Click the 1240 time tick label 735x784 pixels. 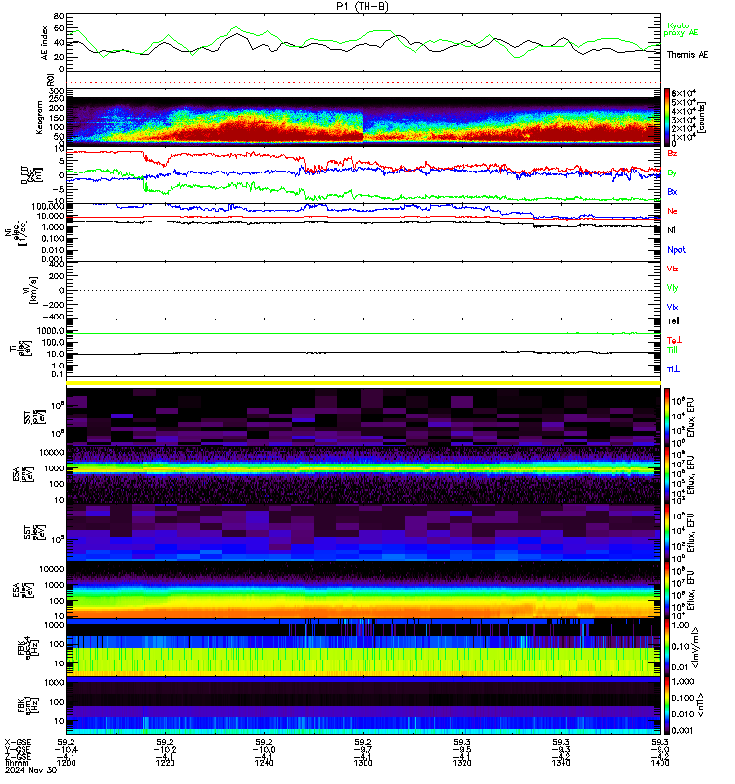pyautogui.click(x=264, y=763)
